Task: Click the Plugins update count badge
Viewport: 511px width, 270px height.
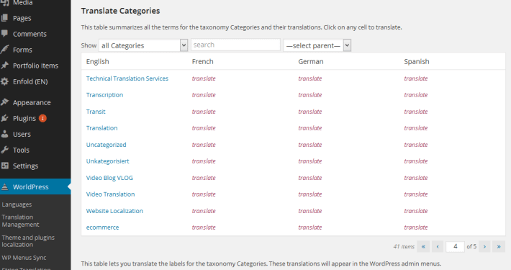Action: point(42,118)
